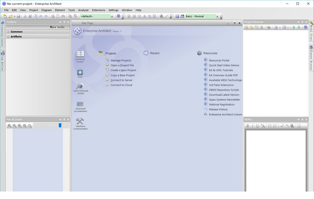Open Element Browser vertical side tab
This screenshot has height=199, width=314.
311,58
